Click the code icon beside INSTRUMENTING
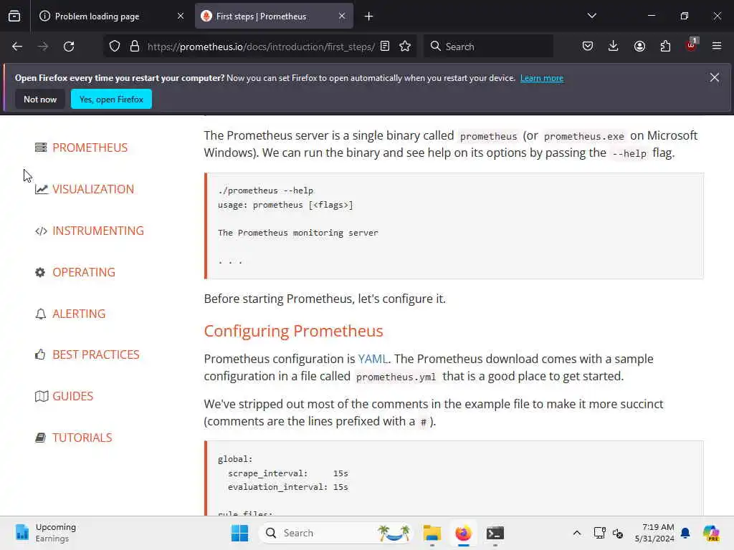This screenshot has height=550, width=734. [41, 231]
